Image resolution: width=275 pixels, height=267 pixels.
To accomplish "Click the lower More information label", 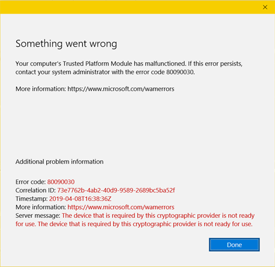I will click(x=41, y=207).
